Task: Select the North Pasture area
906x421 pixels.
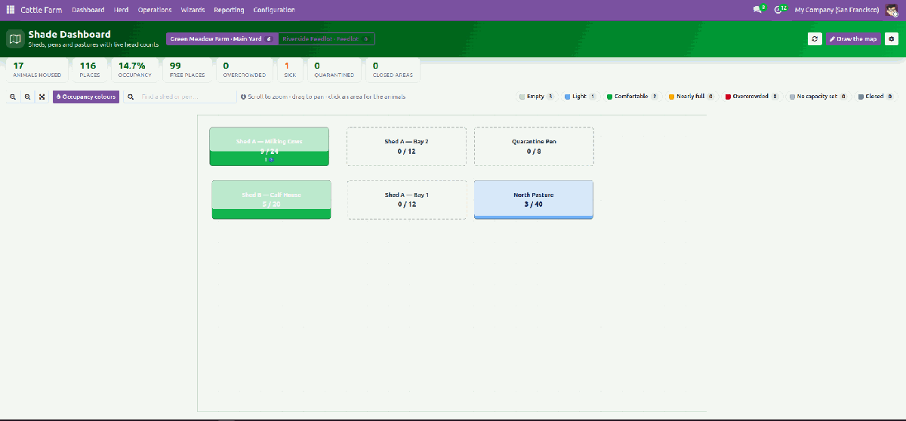Action: click(534, 200)
